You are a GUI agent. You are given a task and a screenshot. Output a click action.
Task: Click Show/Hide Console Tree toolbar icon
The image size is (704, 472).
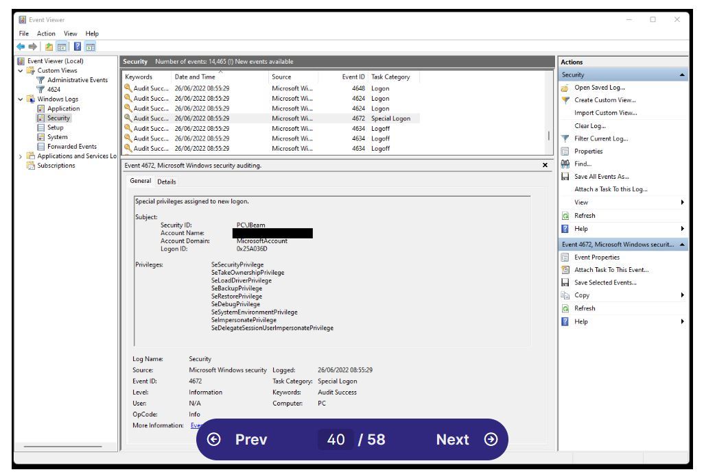point(62,47)
